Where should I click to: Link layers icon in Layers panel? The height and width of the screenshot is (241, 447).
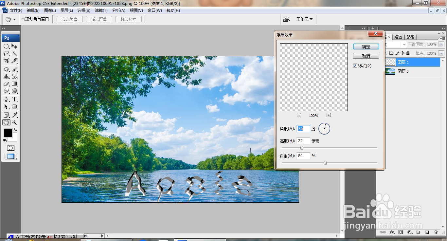[383, 232]
